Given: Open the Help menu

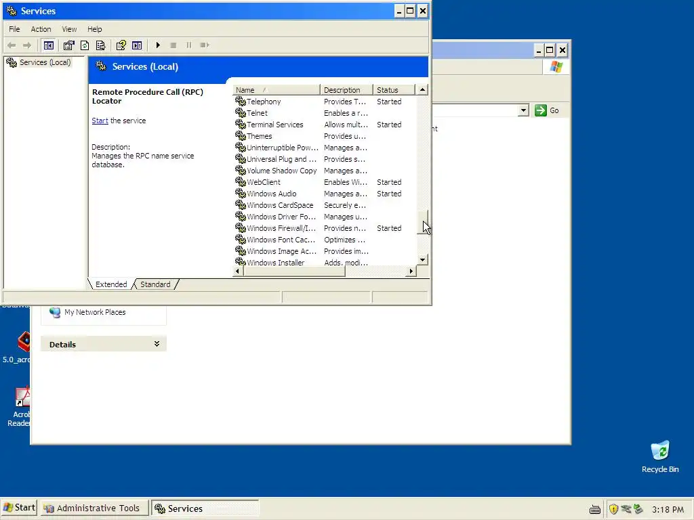Looking at the screenshot, I should [94, 29].
